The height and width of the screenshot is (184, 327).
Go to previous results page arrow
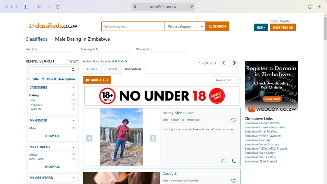click(x=223, y=63)
